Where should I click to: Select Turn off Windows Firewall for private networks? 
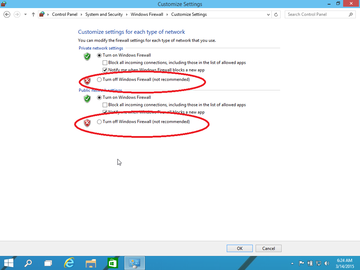pos(99,79)
